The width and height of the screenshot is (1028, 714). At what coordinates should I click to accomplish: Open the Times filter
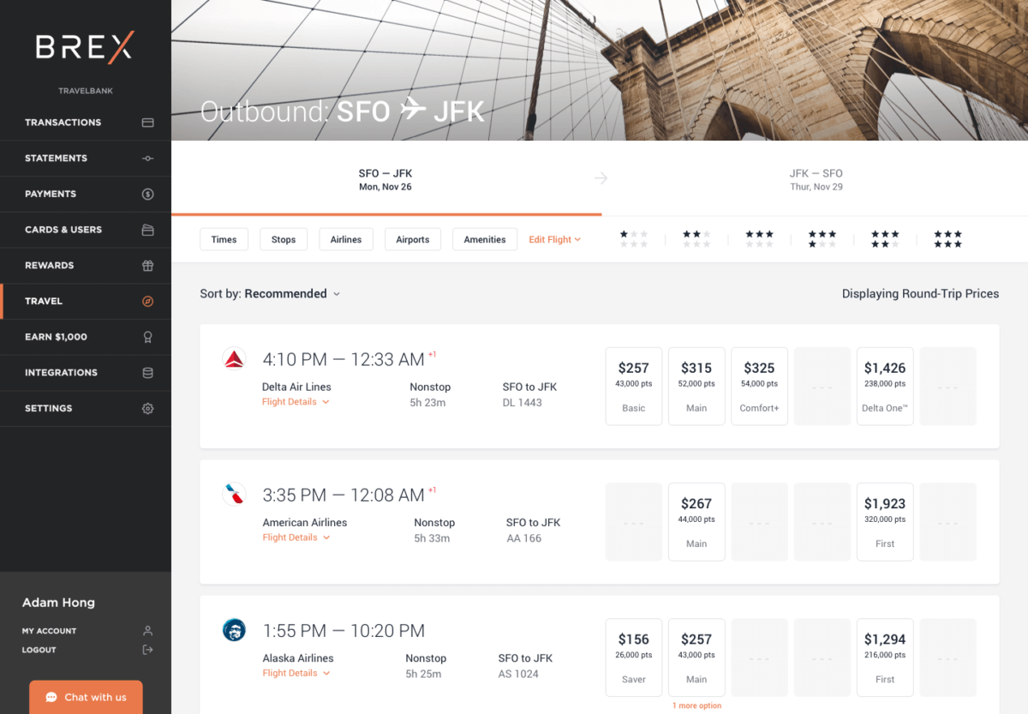point(224,239)
